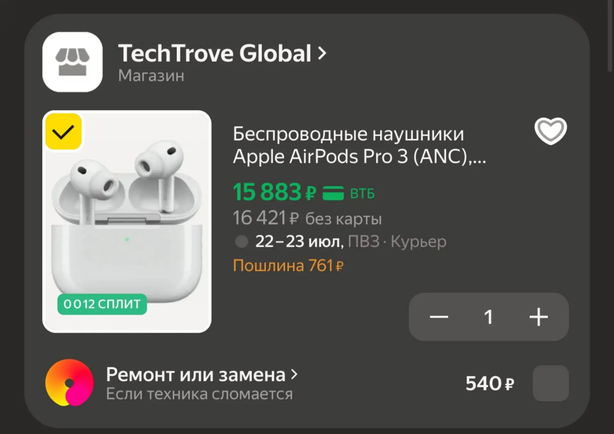Screen dimensions: 614x434
Task: Click the gray delivery status dot
Action: 241,242
